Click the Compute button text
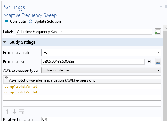Viewport: 167px width, 121px height. [x=18, y=21]
